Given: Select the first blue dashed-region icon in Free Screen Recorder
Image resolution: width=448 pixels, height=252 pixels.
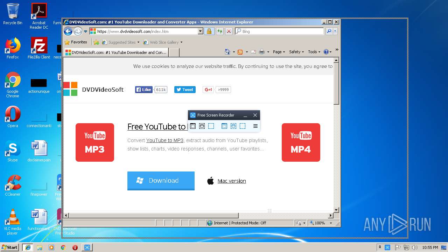Looking at the screenshot, I should [x=211, y=126].
